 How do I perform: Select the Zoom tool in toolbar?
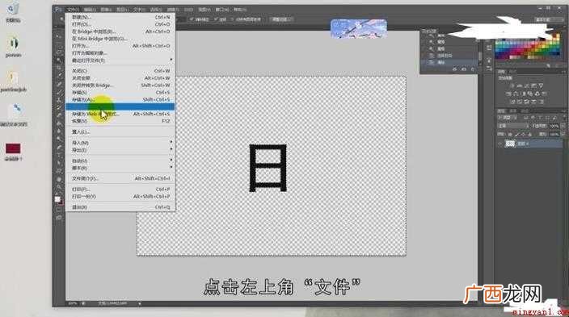click(59, 187)
